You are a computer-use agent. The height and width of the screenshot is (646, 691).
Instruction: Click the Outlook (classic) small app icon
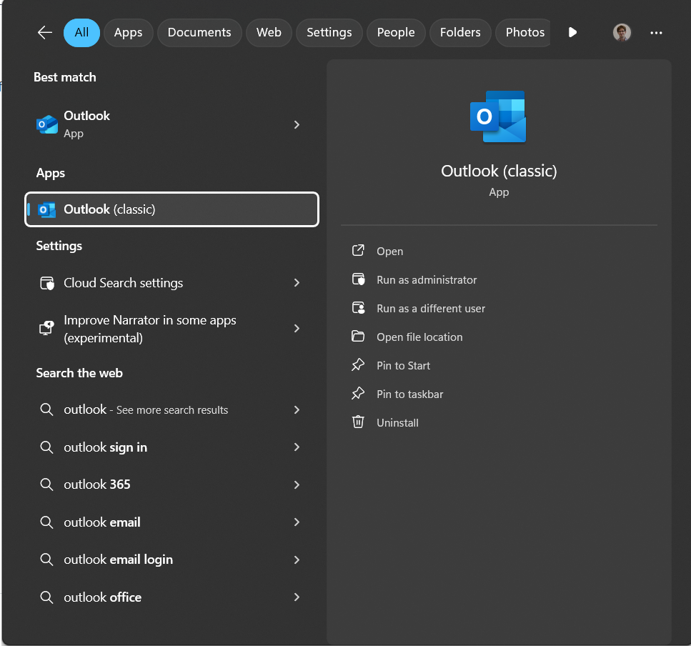pos(46,210)
